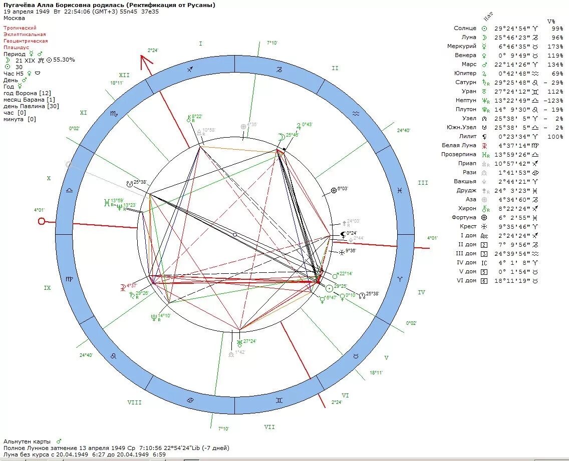Click the Taurus sign glyph on the zodiac ring
This screenshot has height=461, width=569.
coord(356,356)
